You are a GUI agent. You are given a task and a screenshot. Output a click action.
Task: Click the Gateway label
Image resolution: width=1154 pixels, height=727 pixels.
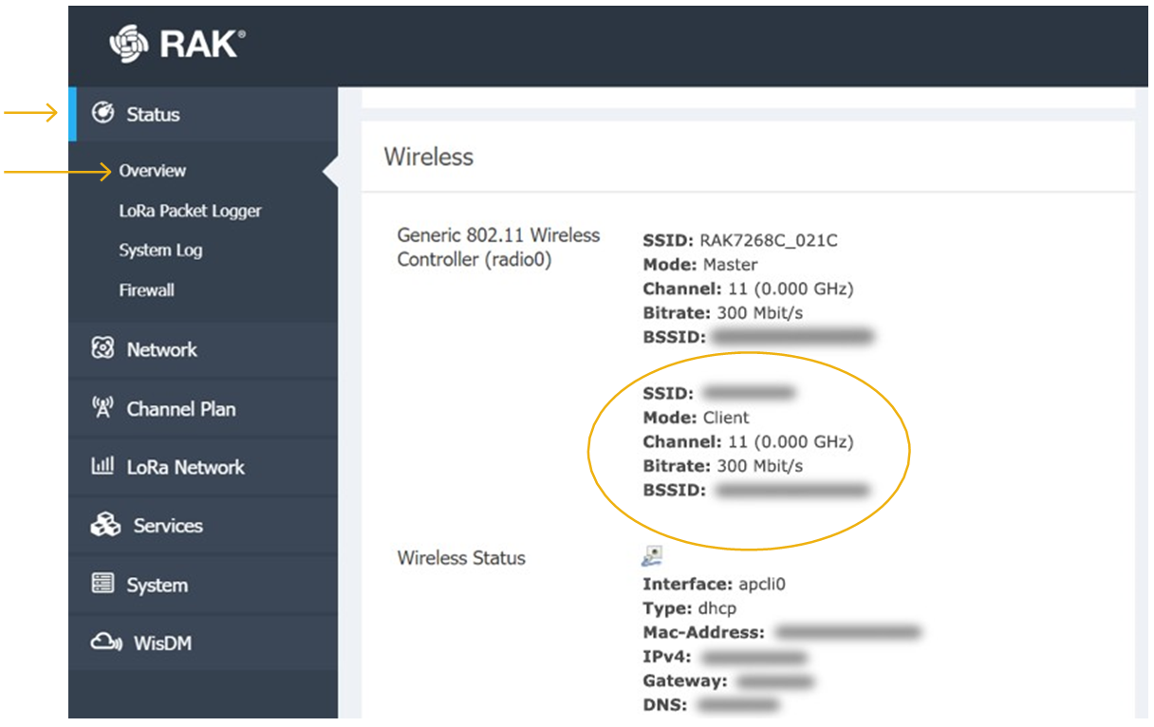685,680
